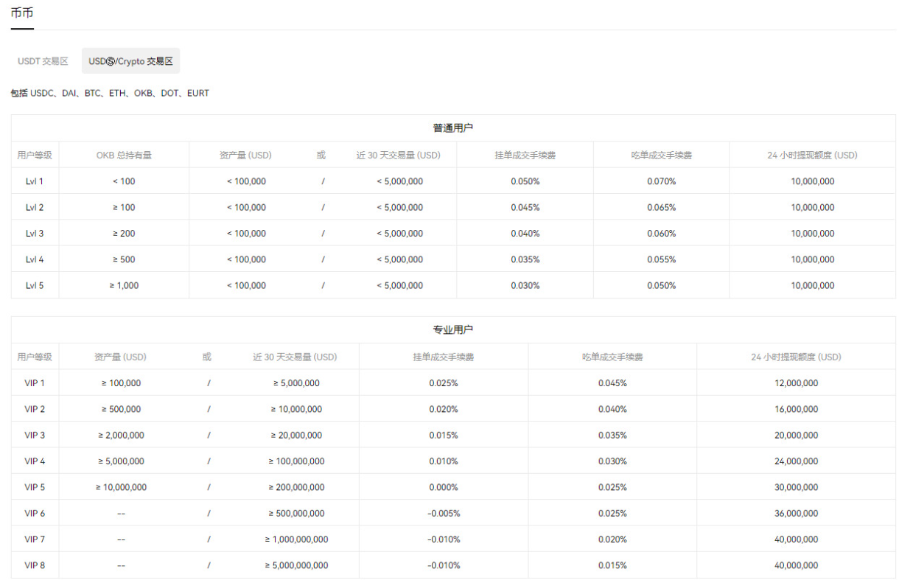Click the ≥ 1,000 OKB holding cell
This screenshot has width=899, height=580.
click(x=124, y=285)
